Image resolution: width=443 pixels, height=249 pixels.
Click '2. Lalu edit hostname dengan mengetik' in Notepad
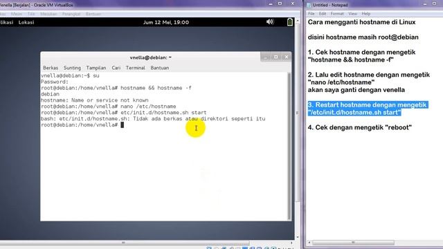click(369, 75)
